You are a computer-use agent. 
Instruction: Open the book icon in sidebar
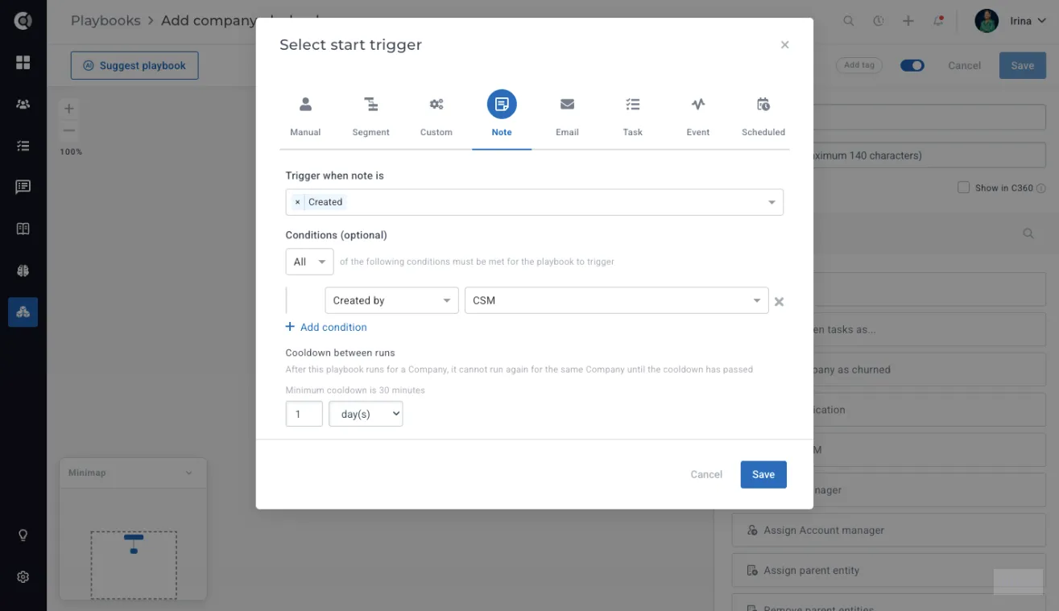pyautogui.click(x=23, y=229)
